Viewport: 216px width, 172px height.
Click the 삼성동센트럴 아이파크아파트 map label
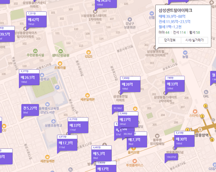click(156, 53)
